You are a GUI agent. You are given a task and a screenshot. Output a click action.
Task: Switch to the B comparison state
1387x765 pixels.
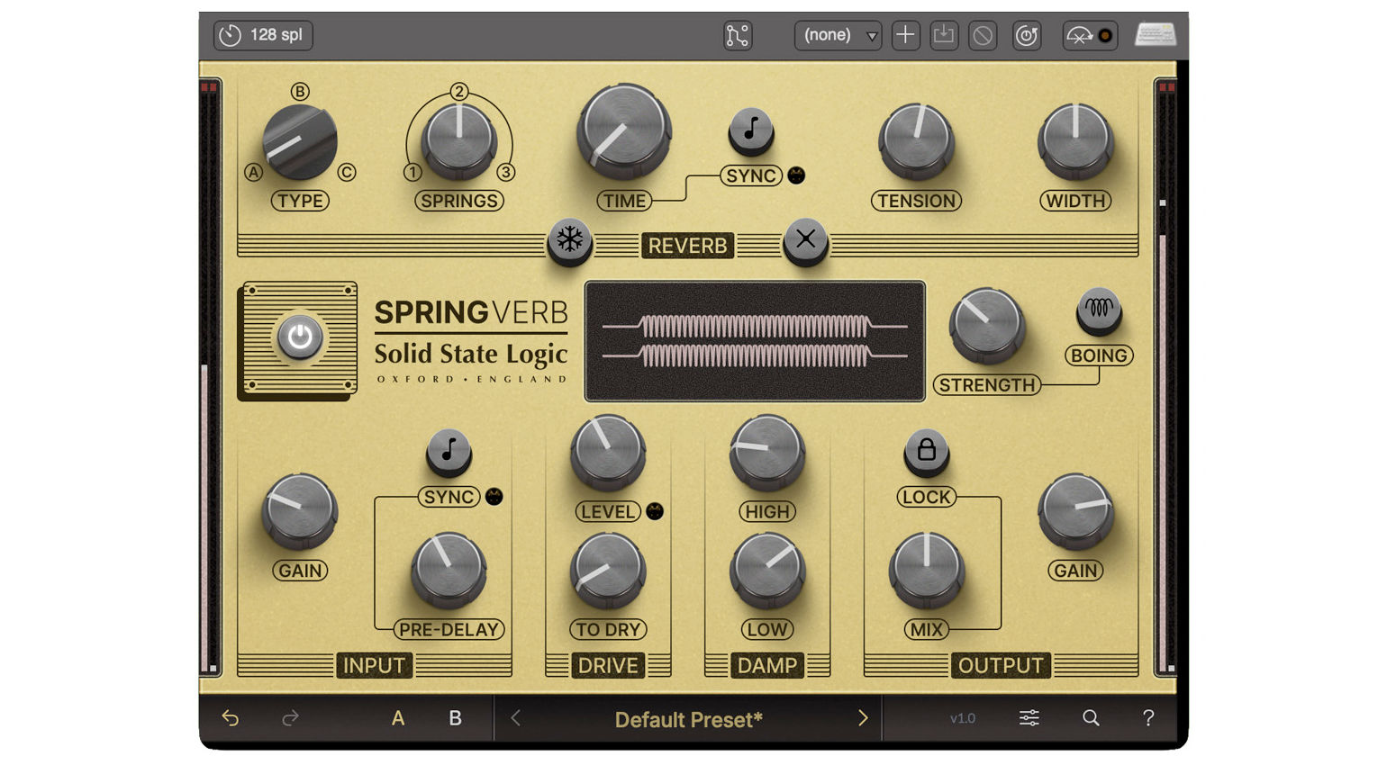pyautogui.click(x=455, y=718)
